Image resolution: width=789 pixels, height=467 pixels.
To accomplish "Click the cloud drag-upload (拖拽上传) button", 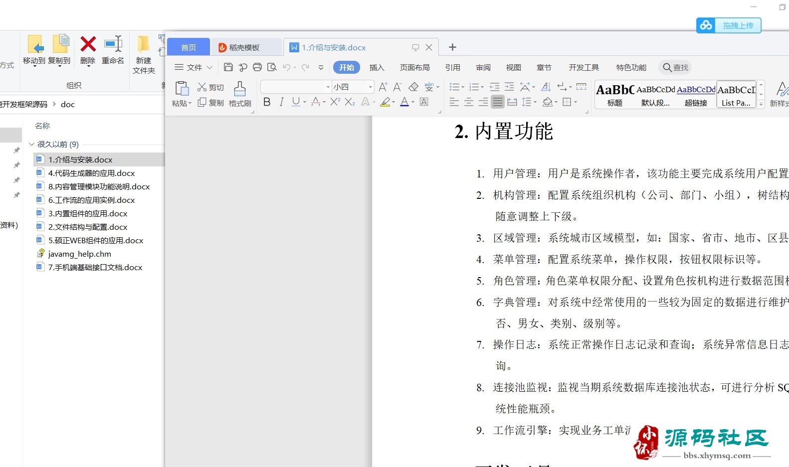I will [729, 25].
